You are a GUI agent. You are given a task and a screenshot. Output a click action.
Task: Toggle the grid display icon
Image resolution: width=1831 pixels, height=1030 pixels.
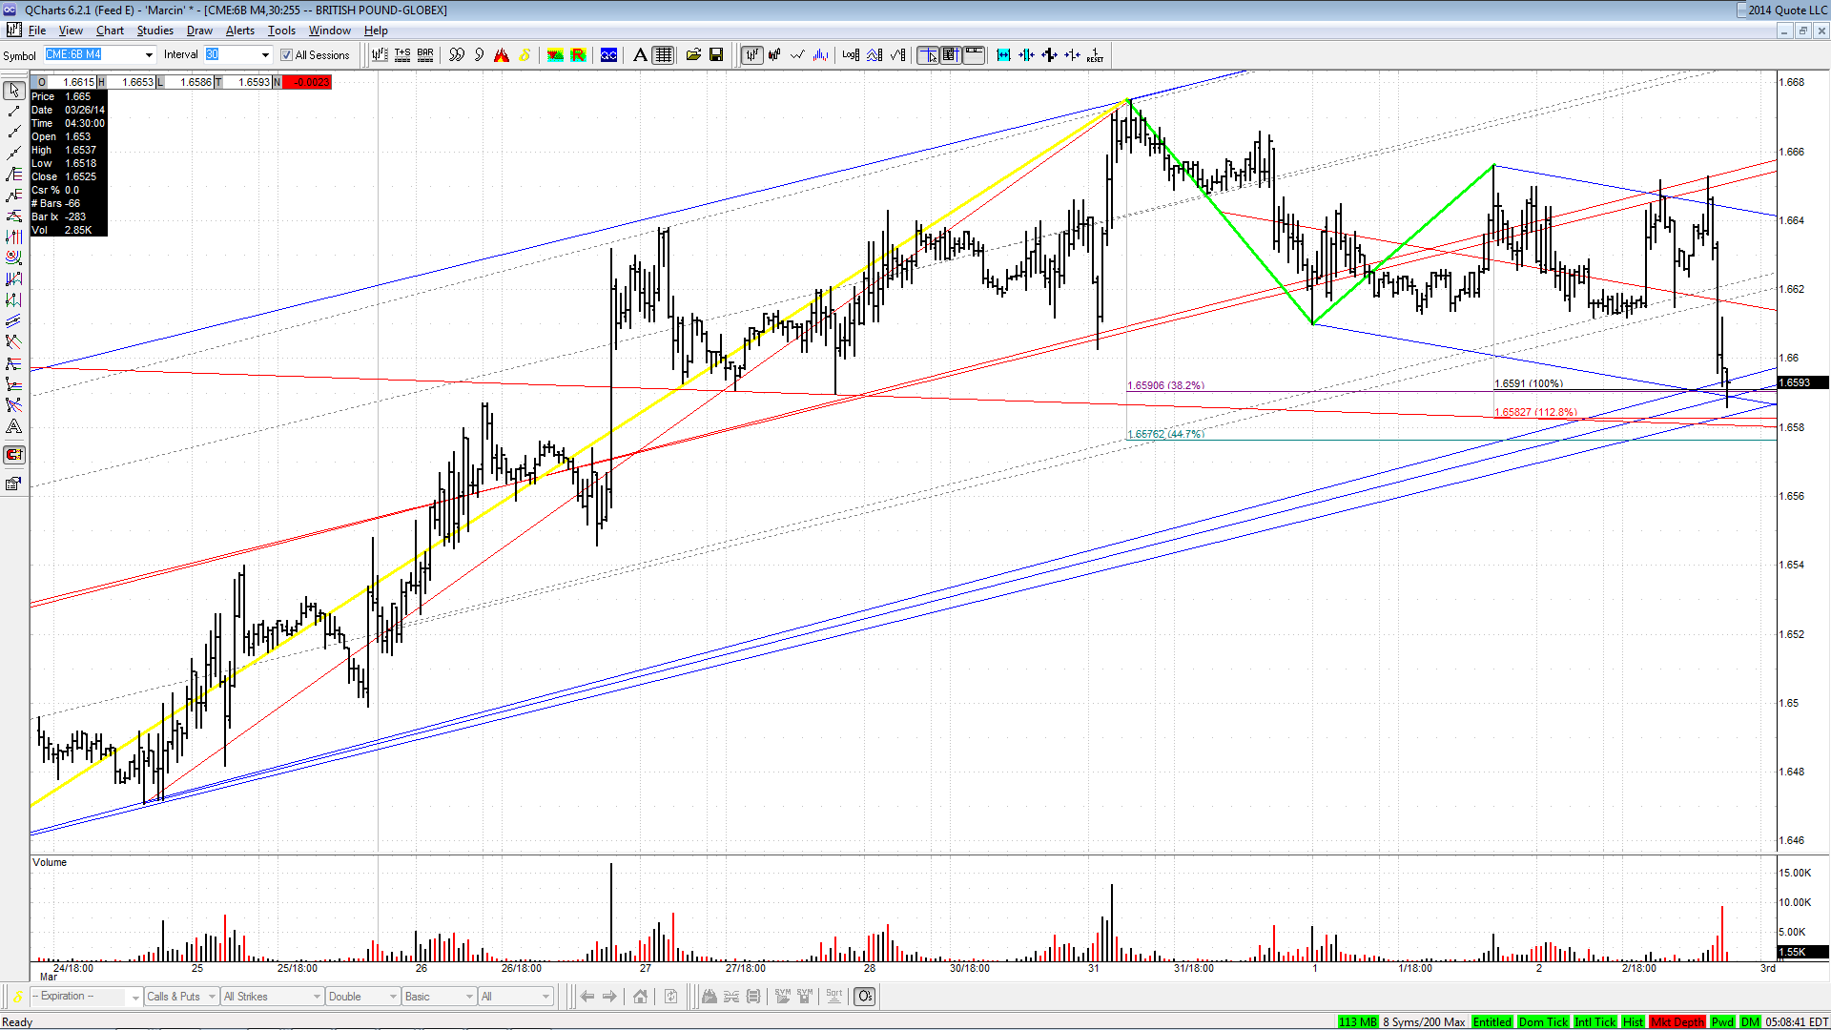point(664,55)
